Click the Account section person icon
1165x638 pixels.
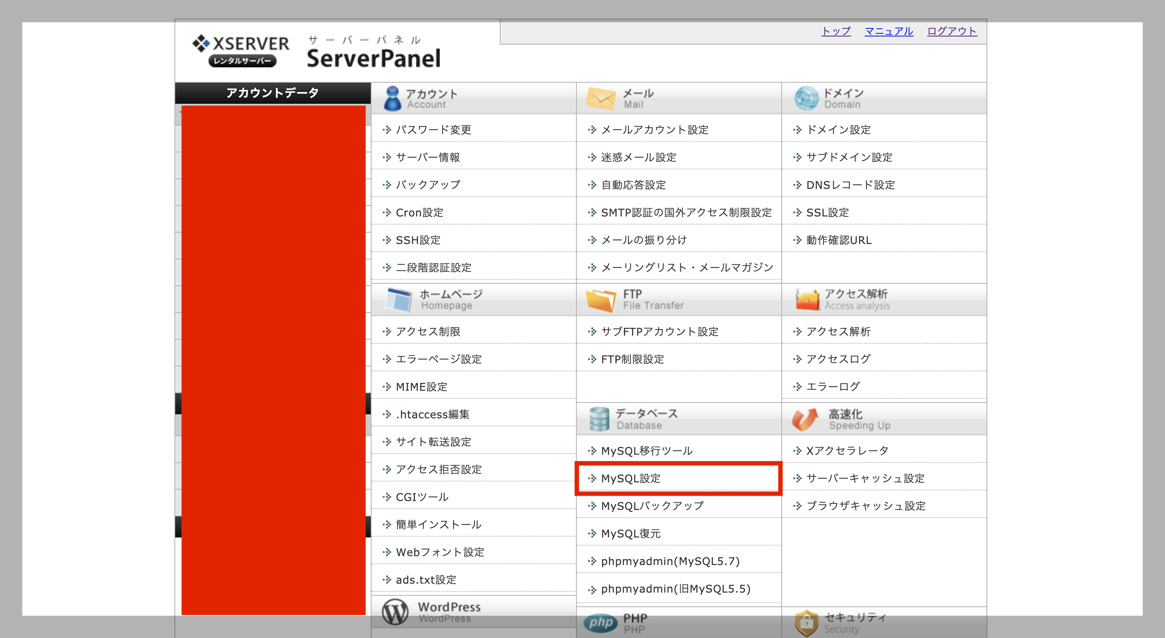pos(392,98)
